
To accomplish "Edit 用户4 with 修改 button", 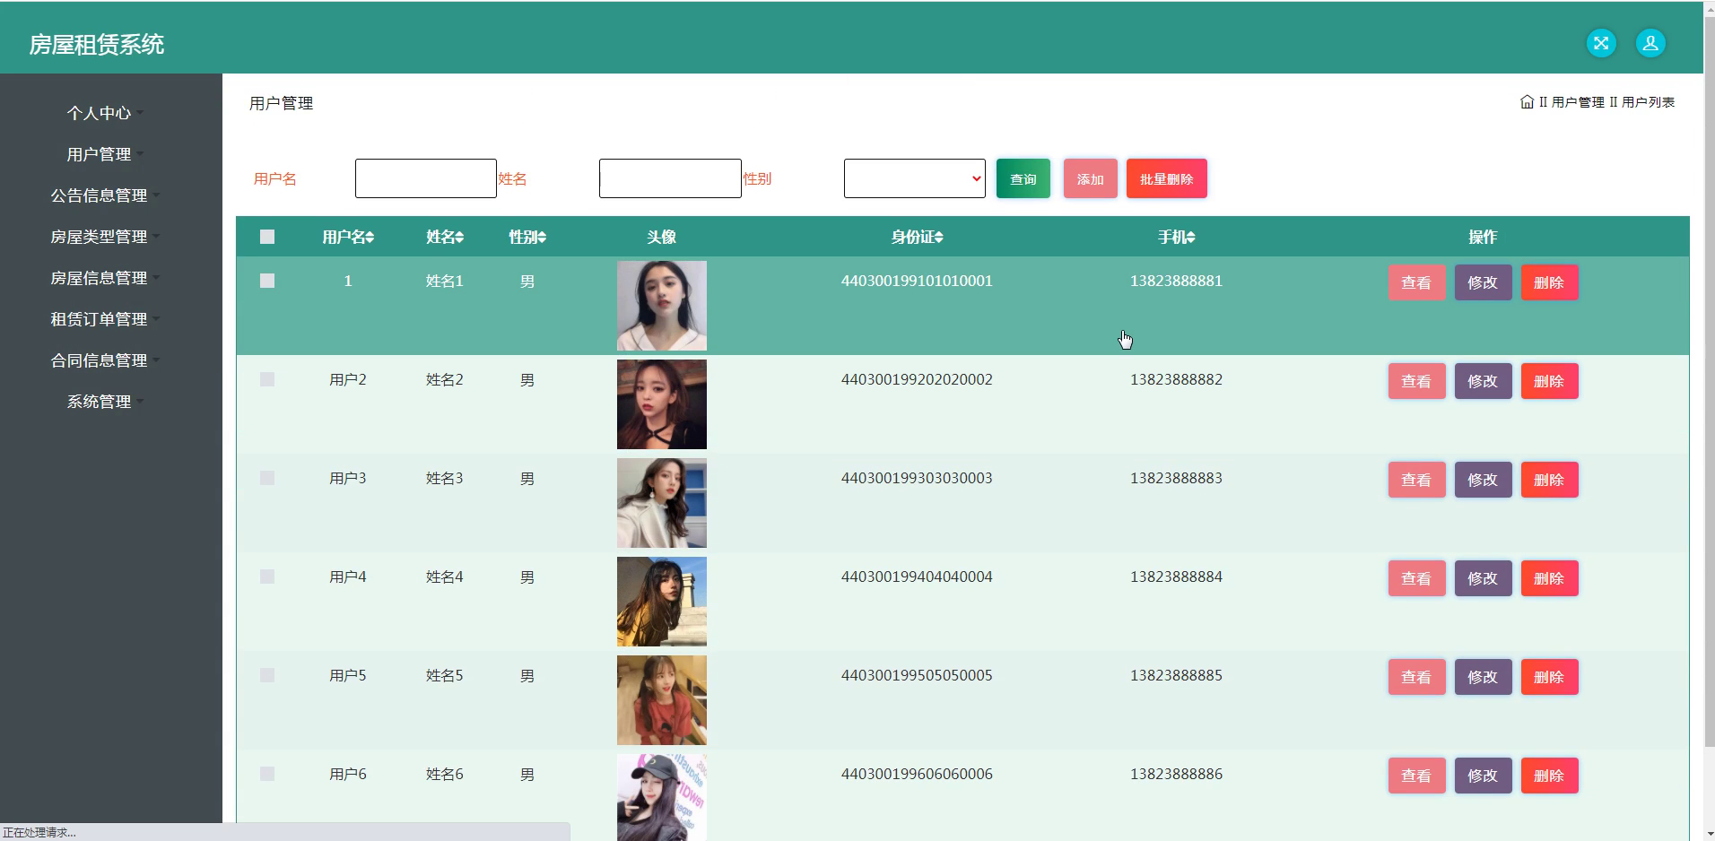I will [x=1483, y=578].
